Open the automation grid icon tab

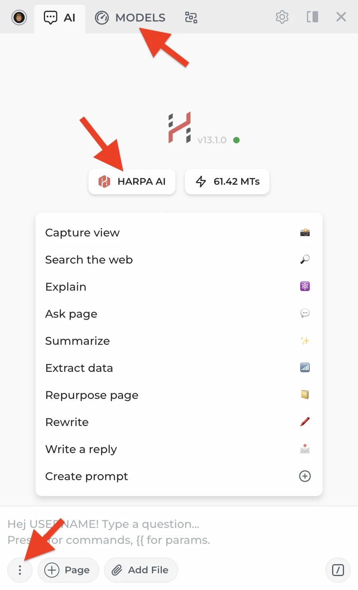191,18
